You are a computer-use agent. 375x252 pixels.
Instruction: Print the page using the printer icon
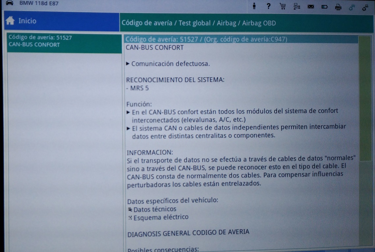click(338, 7)
